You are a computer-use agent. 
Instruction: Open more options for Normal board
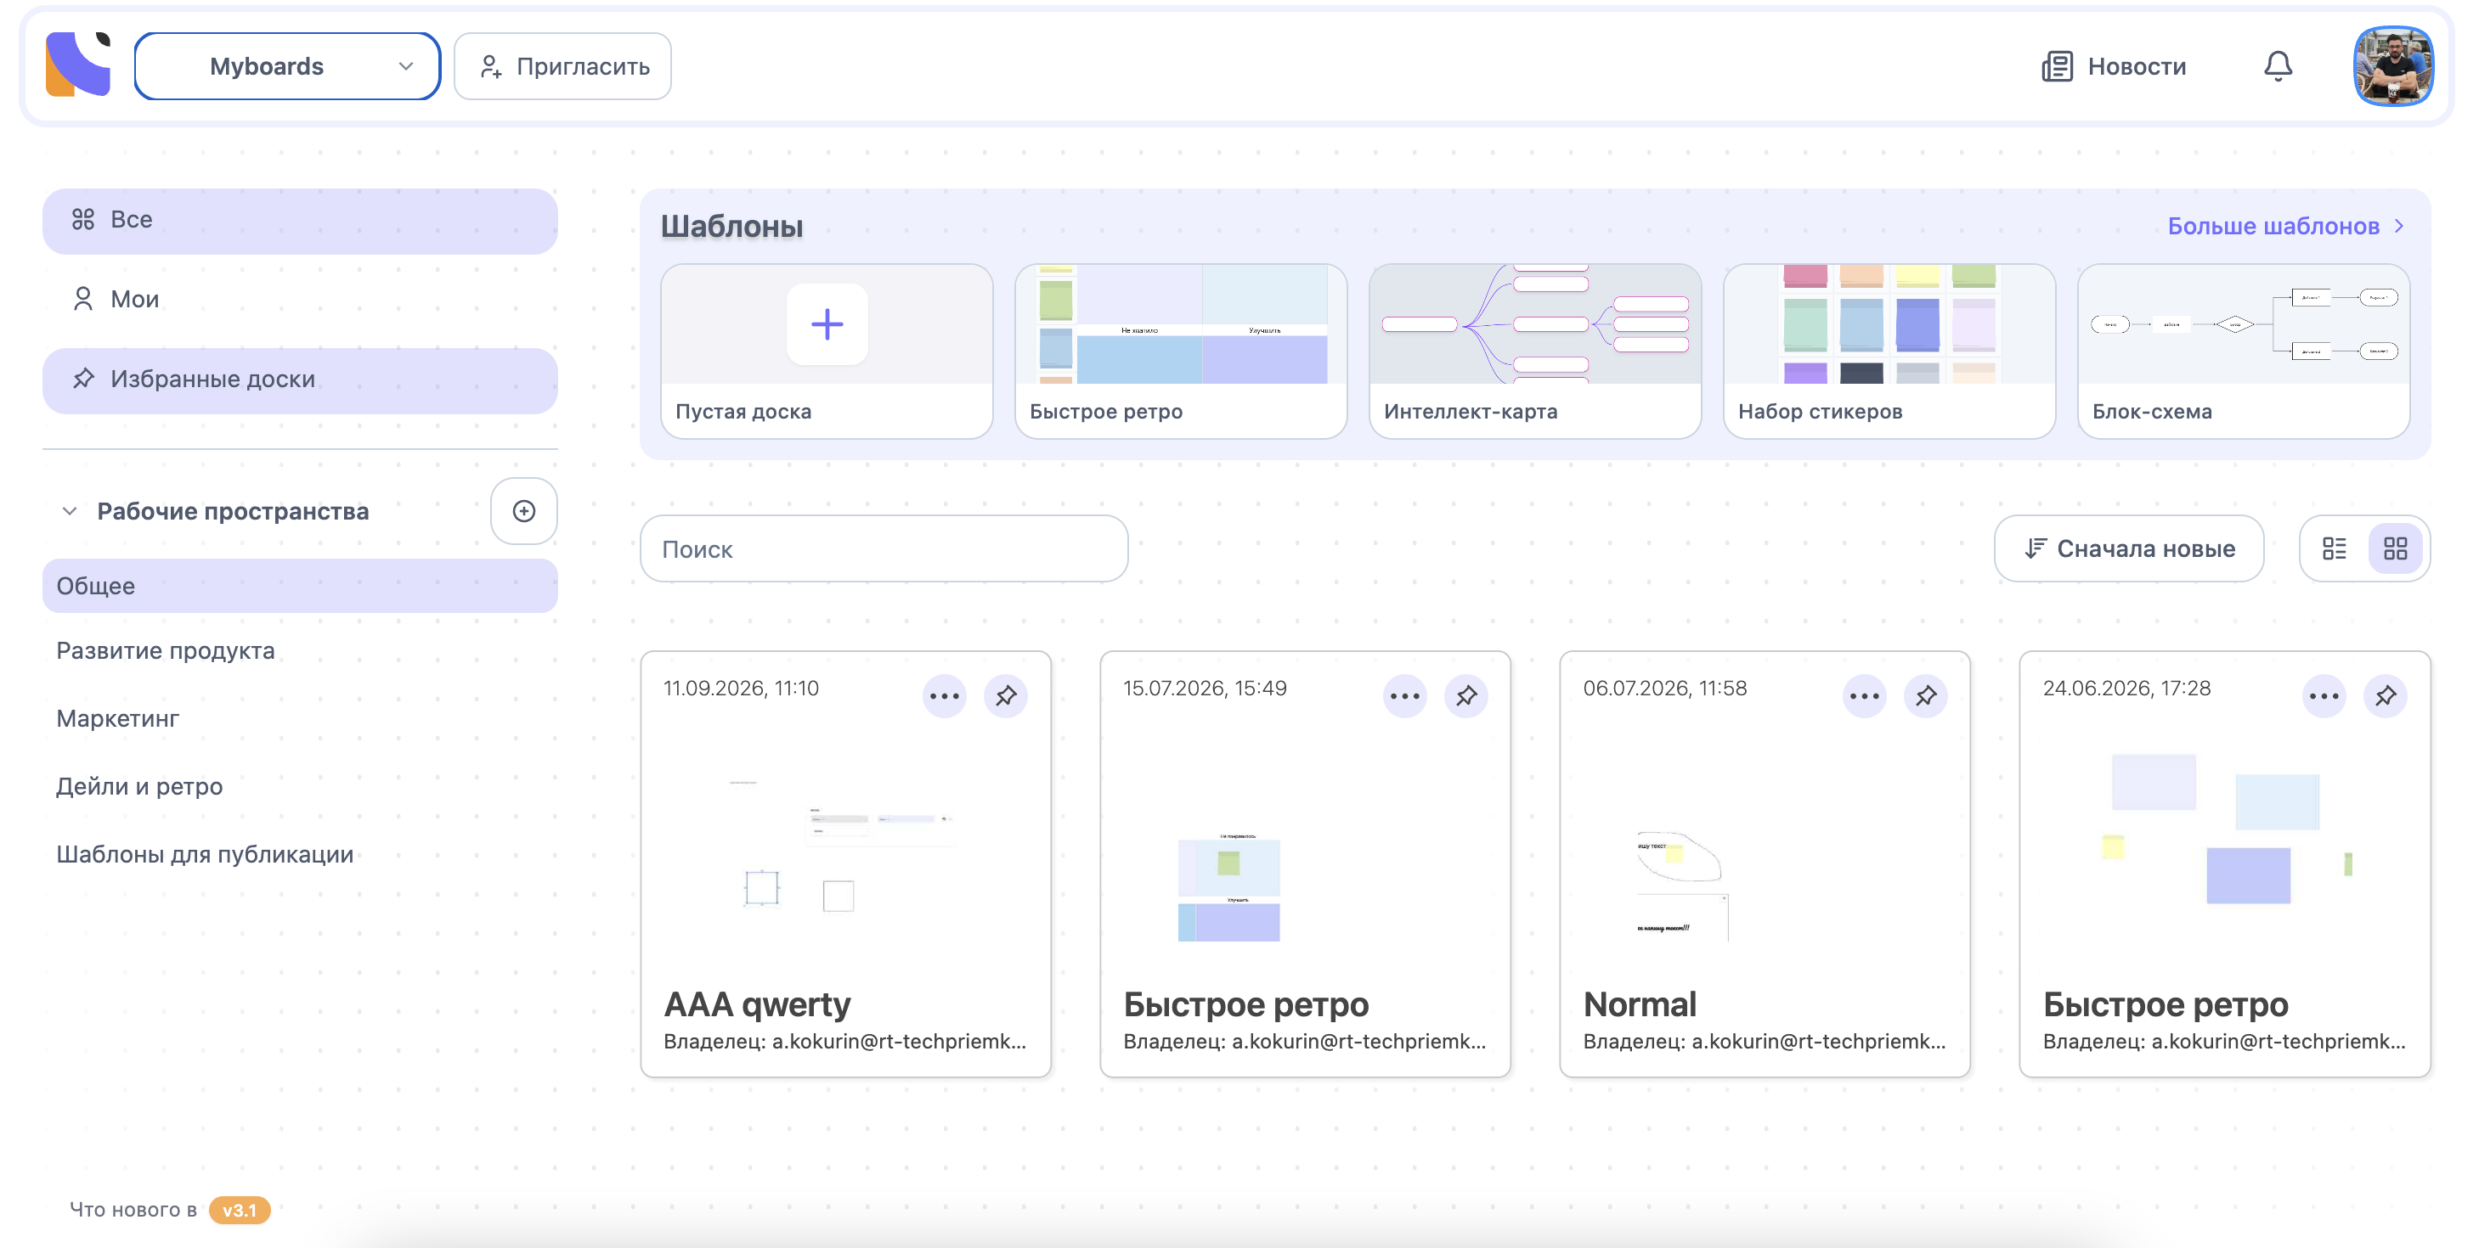[x=1864, y=695]
